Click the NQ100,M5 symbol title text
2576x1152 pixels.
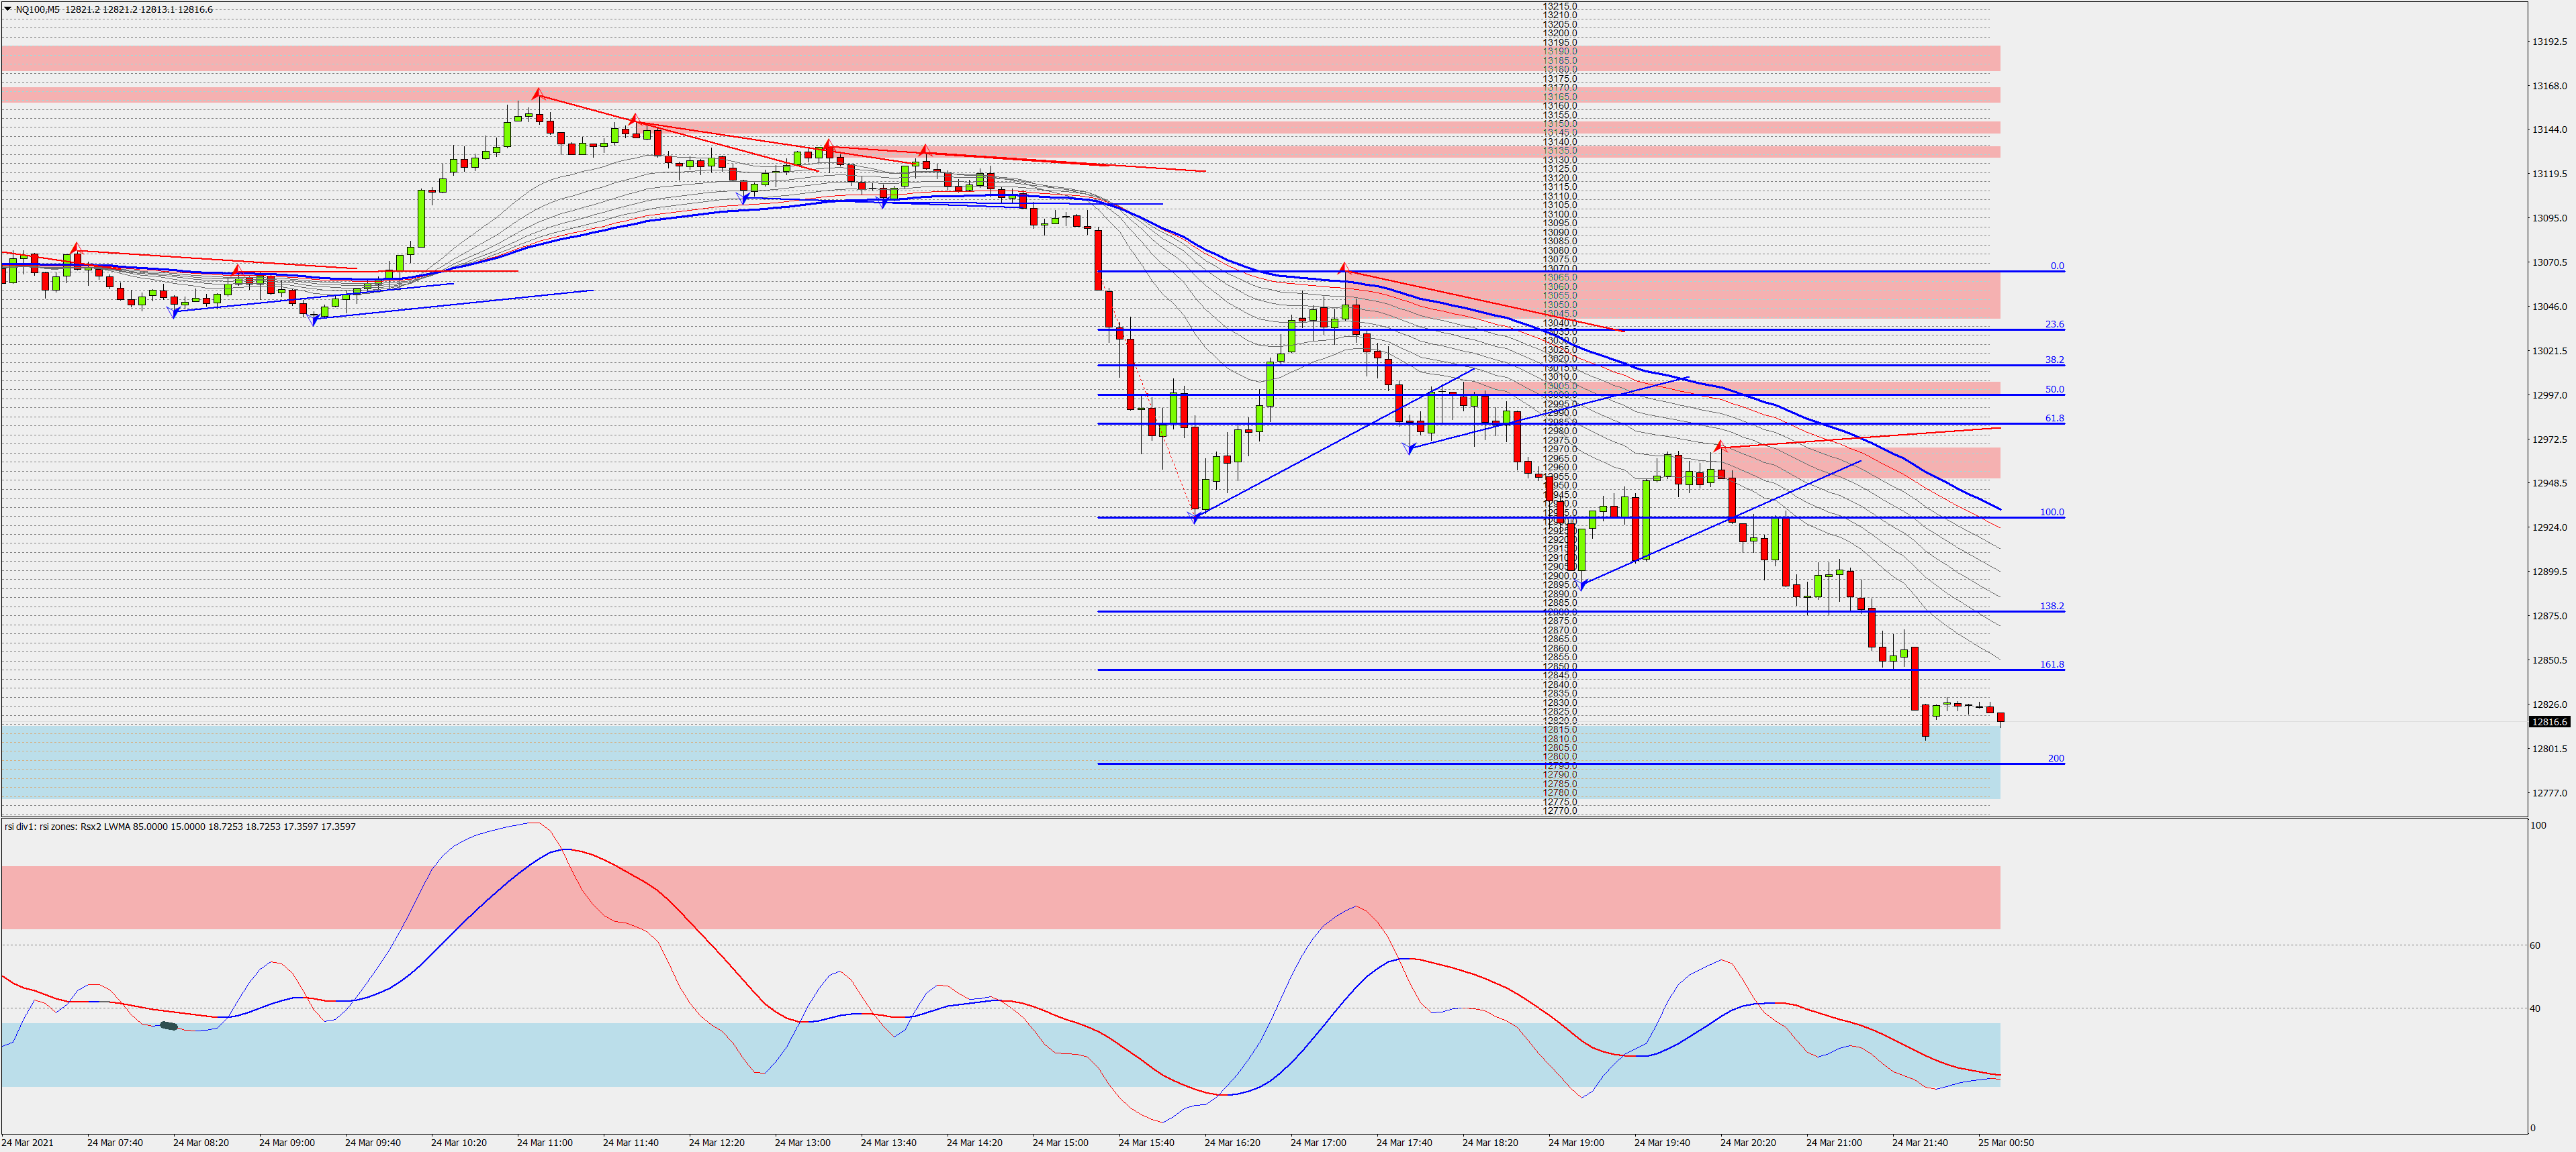[37, 9]
